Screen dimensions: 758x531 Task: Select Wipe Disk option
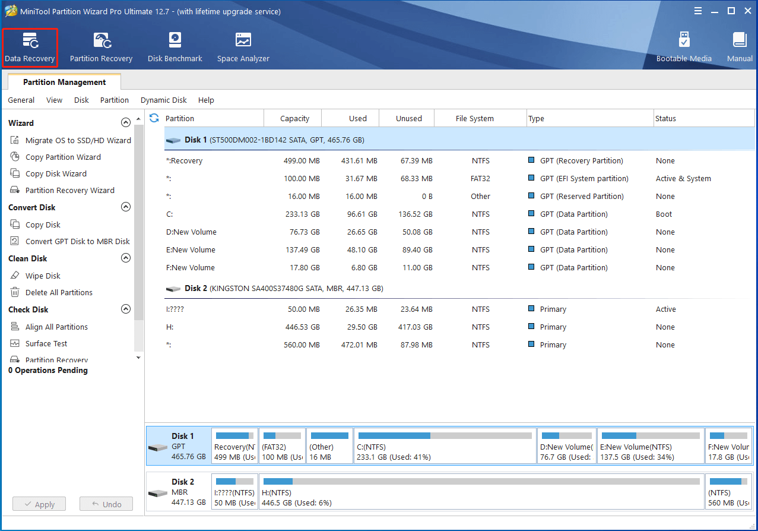(35, 276)
